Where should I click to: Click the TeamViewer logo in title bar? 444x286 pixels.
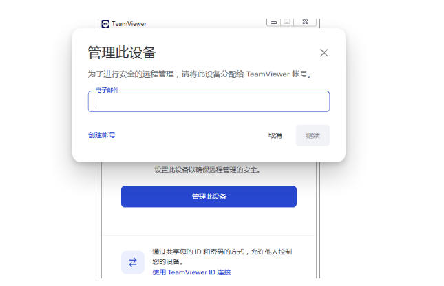(x=105, y=24)
